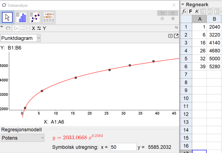Image resolution: width=222 pixels, height=153 pixels.
Task: Click cell B3 containing 4140
Action: coord(214,43)
